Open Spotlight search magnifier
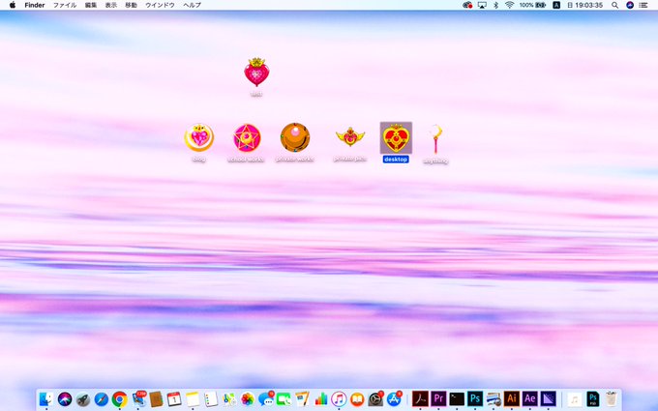The height and width of the screenshot is (411, 658). (x=614, y=5)
